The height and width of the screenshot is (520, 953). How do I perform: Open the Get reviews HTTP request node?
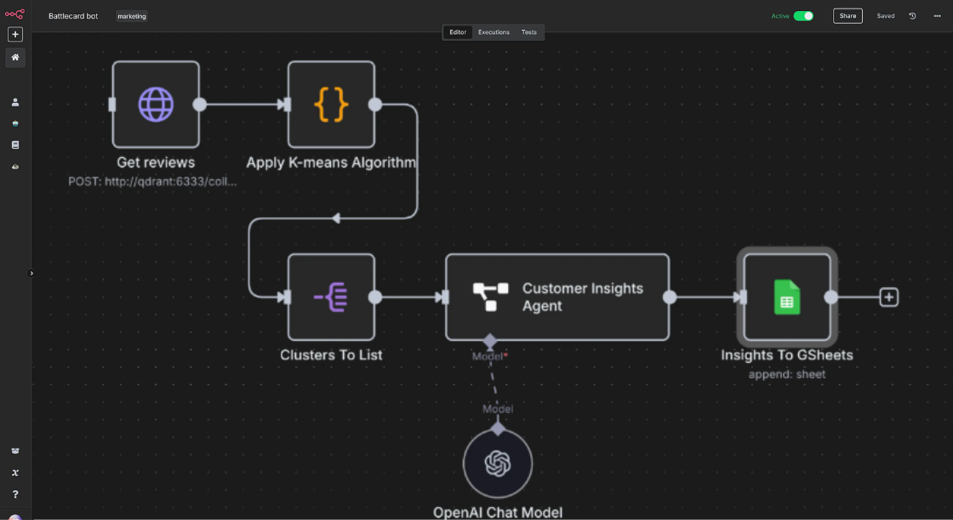pos(156,105)
